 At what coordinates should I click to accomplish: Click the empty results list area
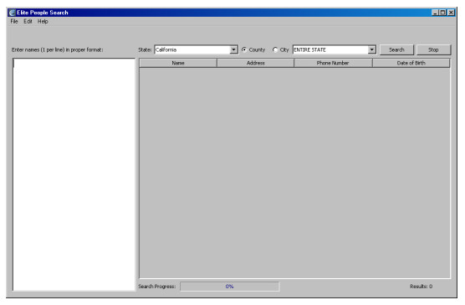[294, 173]
